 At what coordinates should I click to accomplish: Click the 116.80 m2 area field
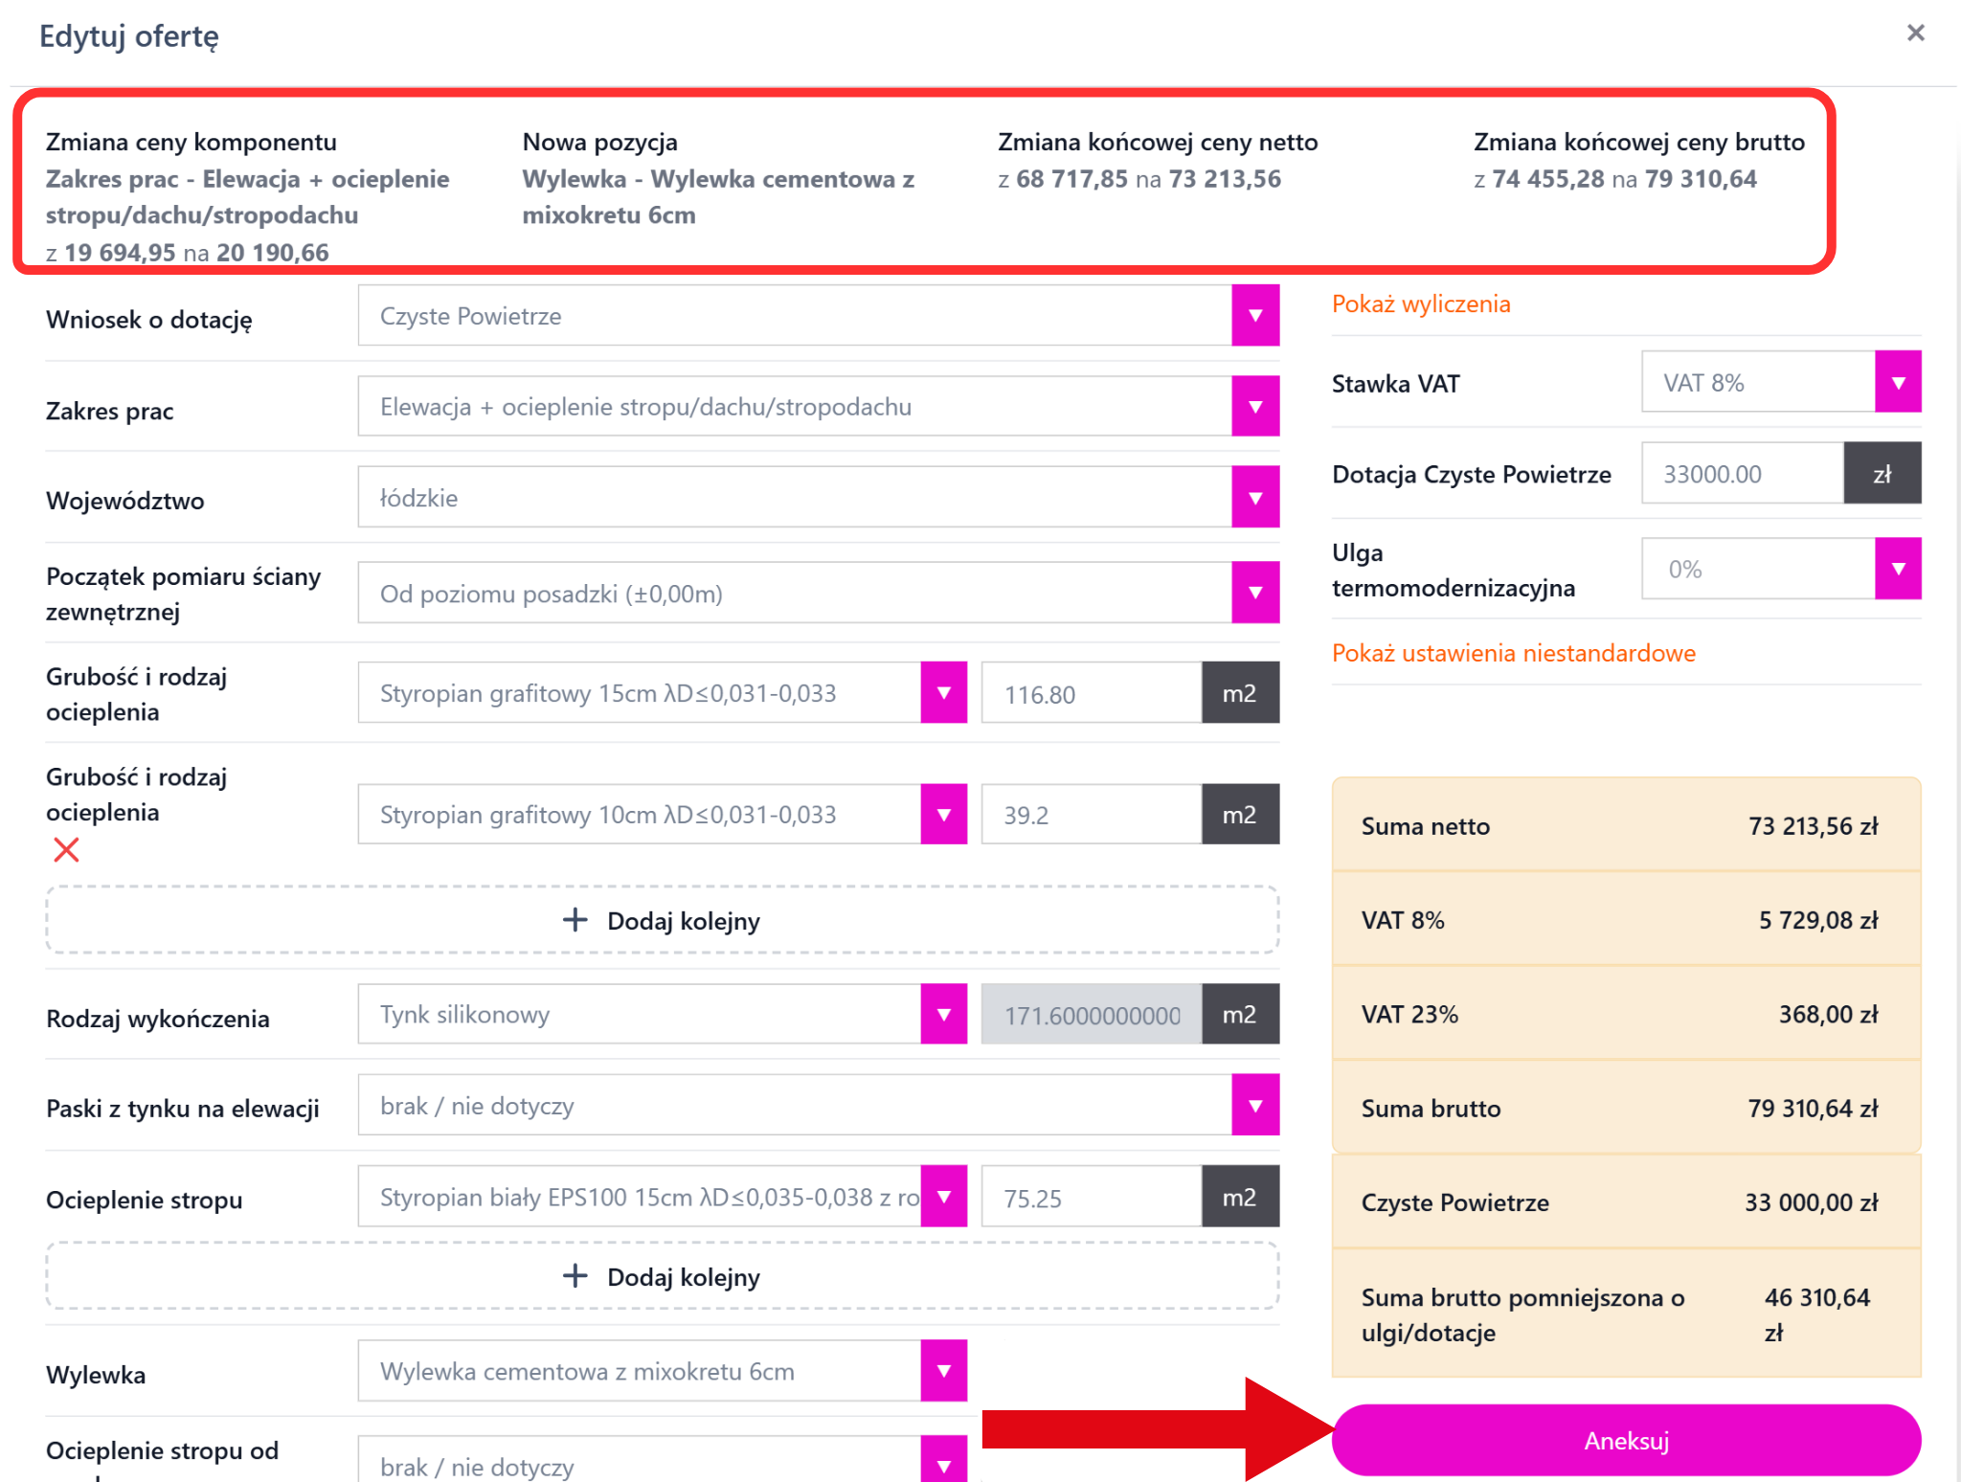(1091, 694)
